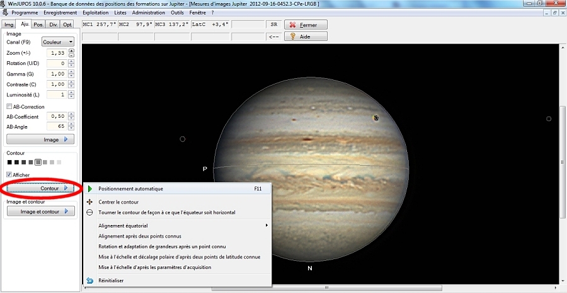Click the vertical scrollbar of the image view
Image resolution: width=567 pixels, height=293 pixels.
tap(563, 162)
